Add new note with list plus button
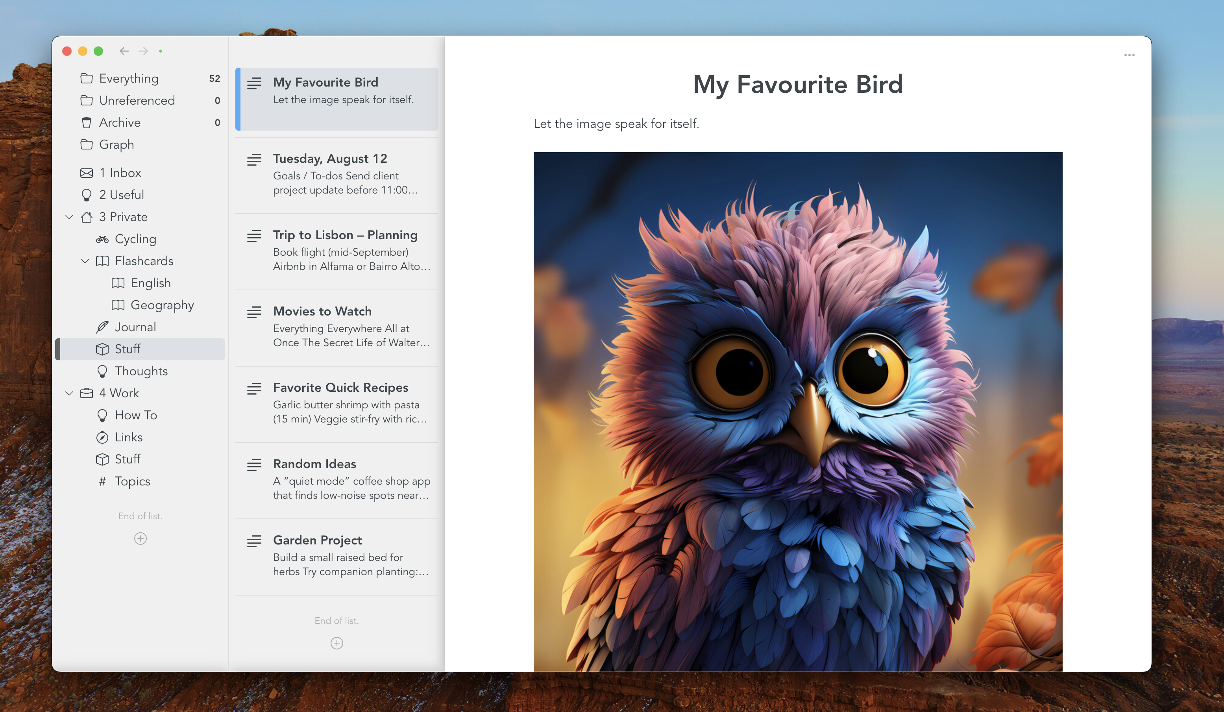This screenshot has width=1224, height=712. tap(337, 643)
